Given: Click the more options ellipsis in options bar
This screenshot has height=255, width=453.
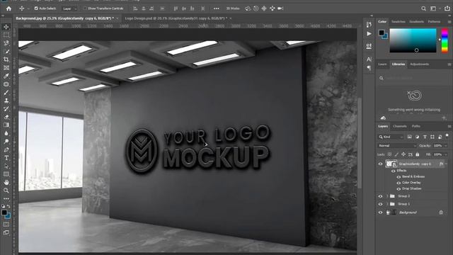Looking at the screenshot, I should pos(216,8).
